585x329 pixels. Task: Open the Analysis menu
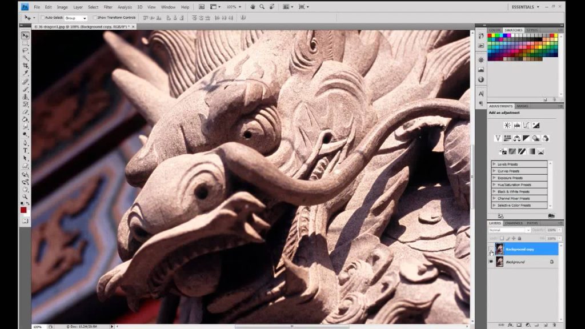pyautogui.click(x=125, y=7)
